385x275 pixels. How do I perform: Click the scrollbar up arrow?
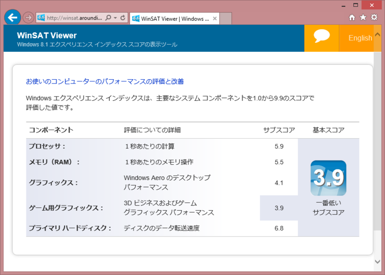click(x=378, y=35)
